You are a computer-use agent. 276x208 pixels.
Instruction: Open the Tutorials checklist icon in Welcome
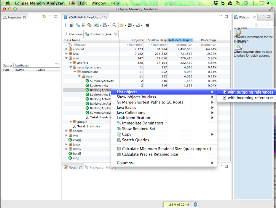point(238,47)
